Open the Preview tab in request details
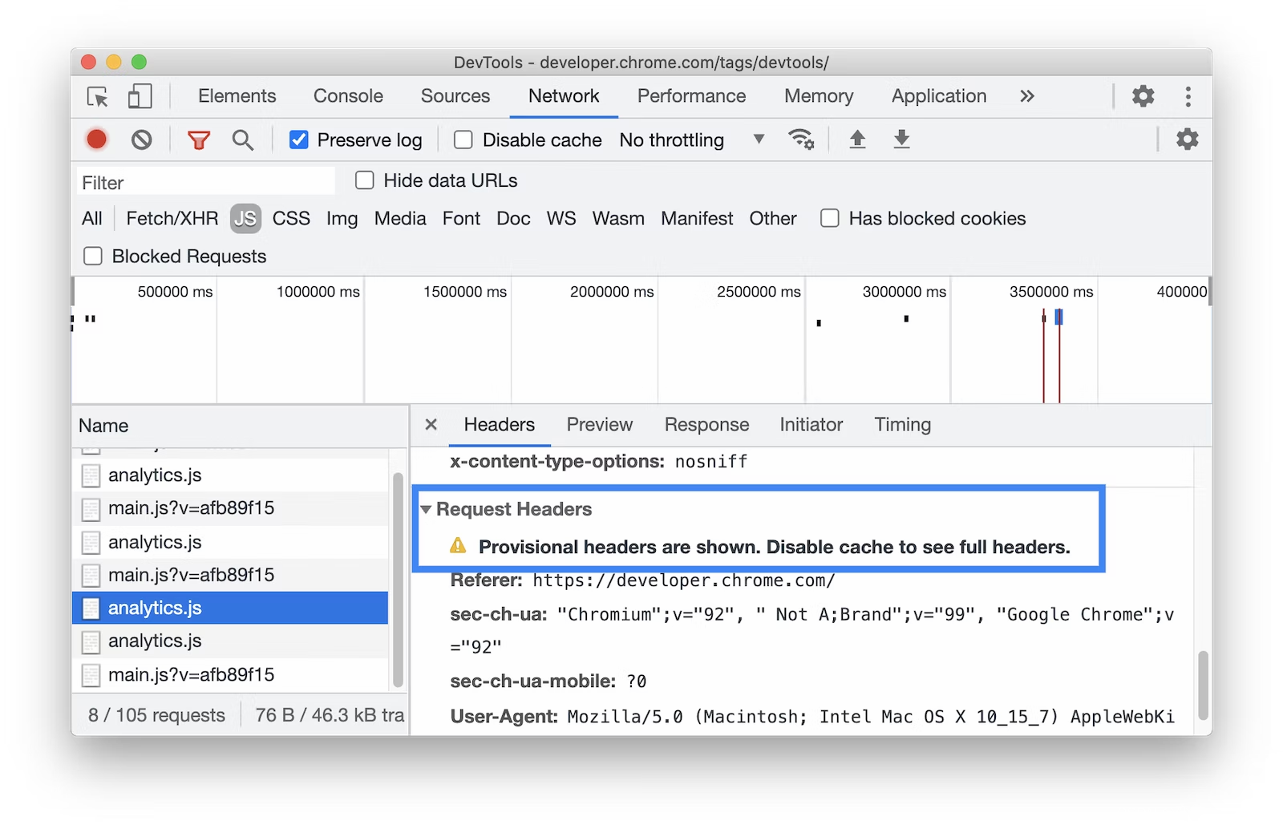The height and width of the screenshot is (829, 1283). pos(599,424)
